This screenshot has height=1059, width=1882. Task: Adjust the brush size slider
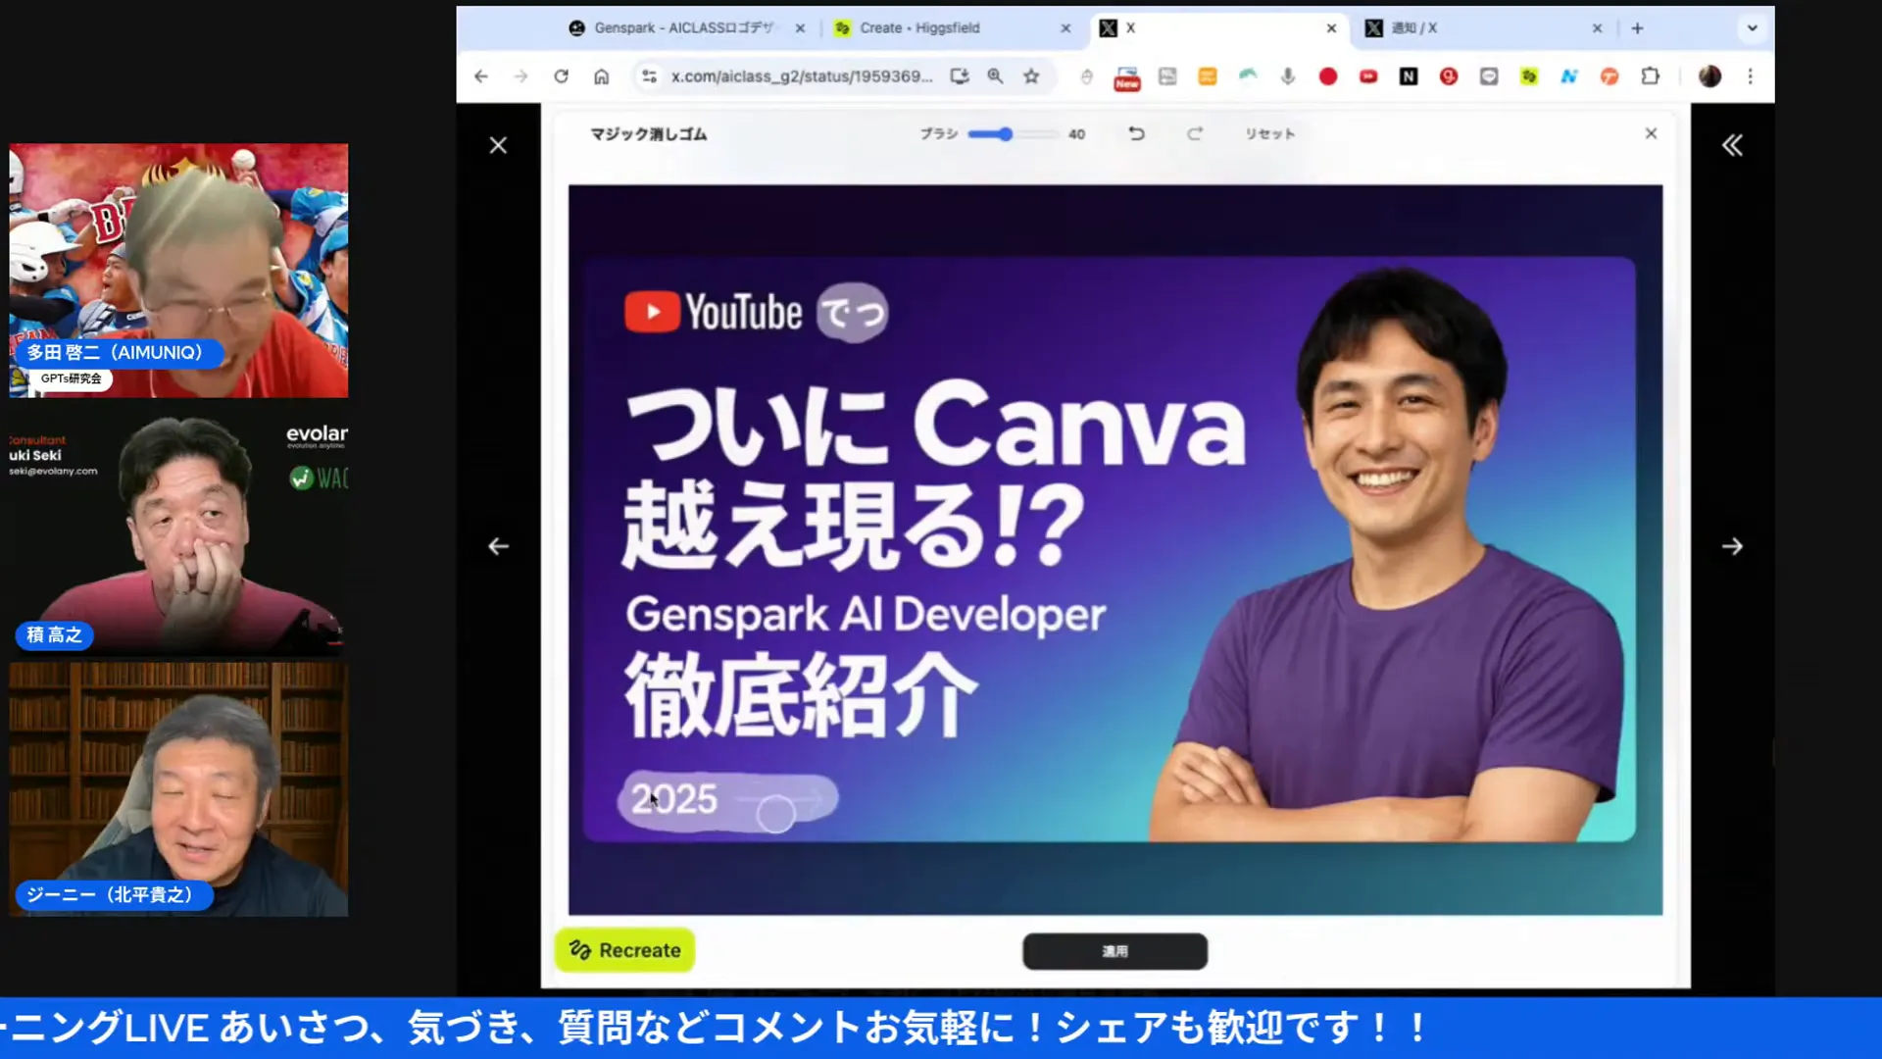pos(1012,134)
